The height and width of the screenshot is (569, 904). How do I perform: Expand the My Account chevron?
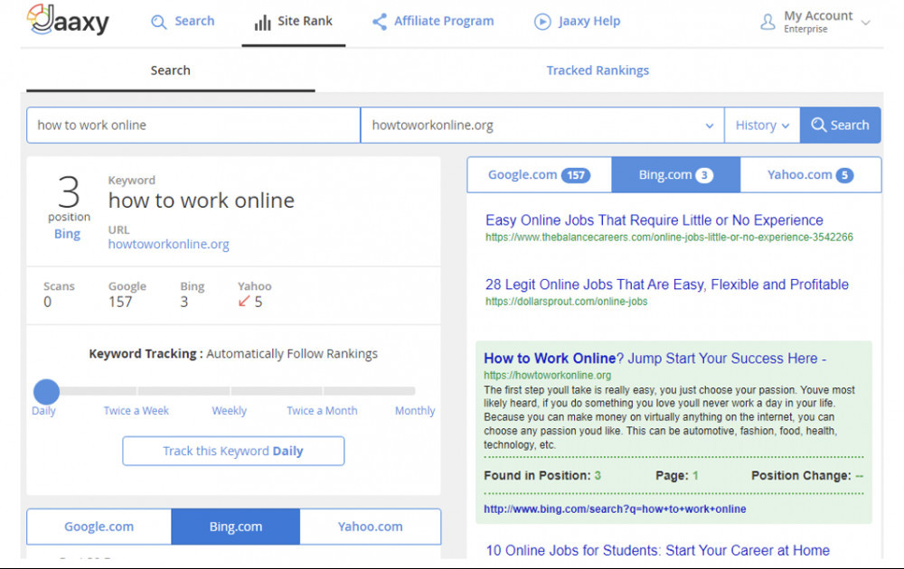click(x=865, y=23)
